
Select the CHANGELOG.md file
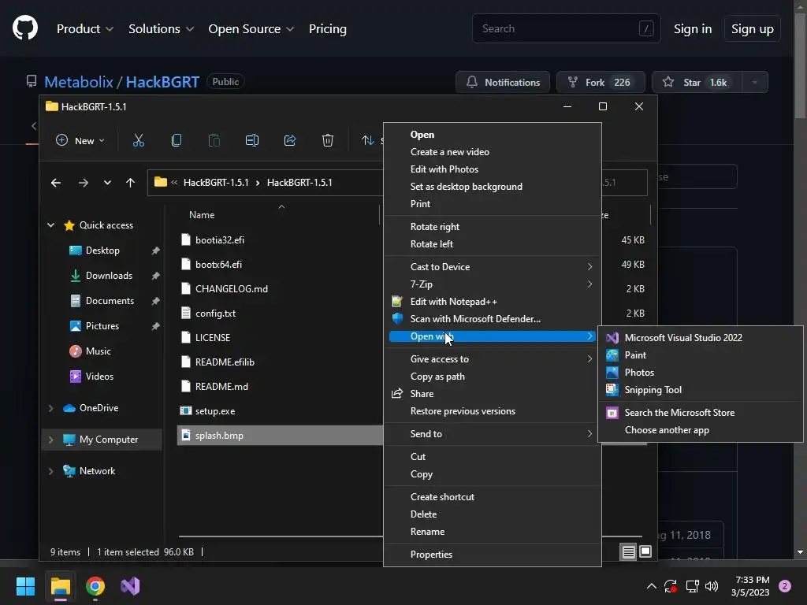(x=231, y=290)
